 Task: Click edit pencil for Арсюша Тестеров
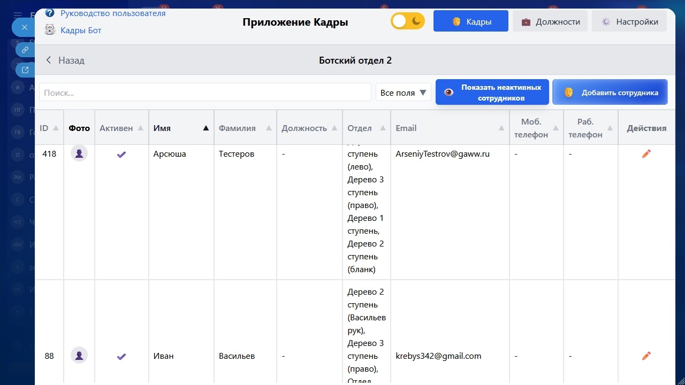pyautogui.click(x=646, y=154)
